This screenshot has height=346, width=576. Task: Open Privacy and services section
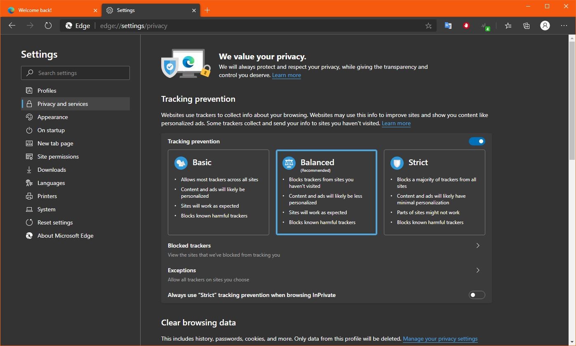click(x=75, y=104)
